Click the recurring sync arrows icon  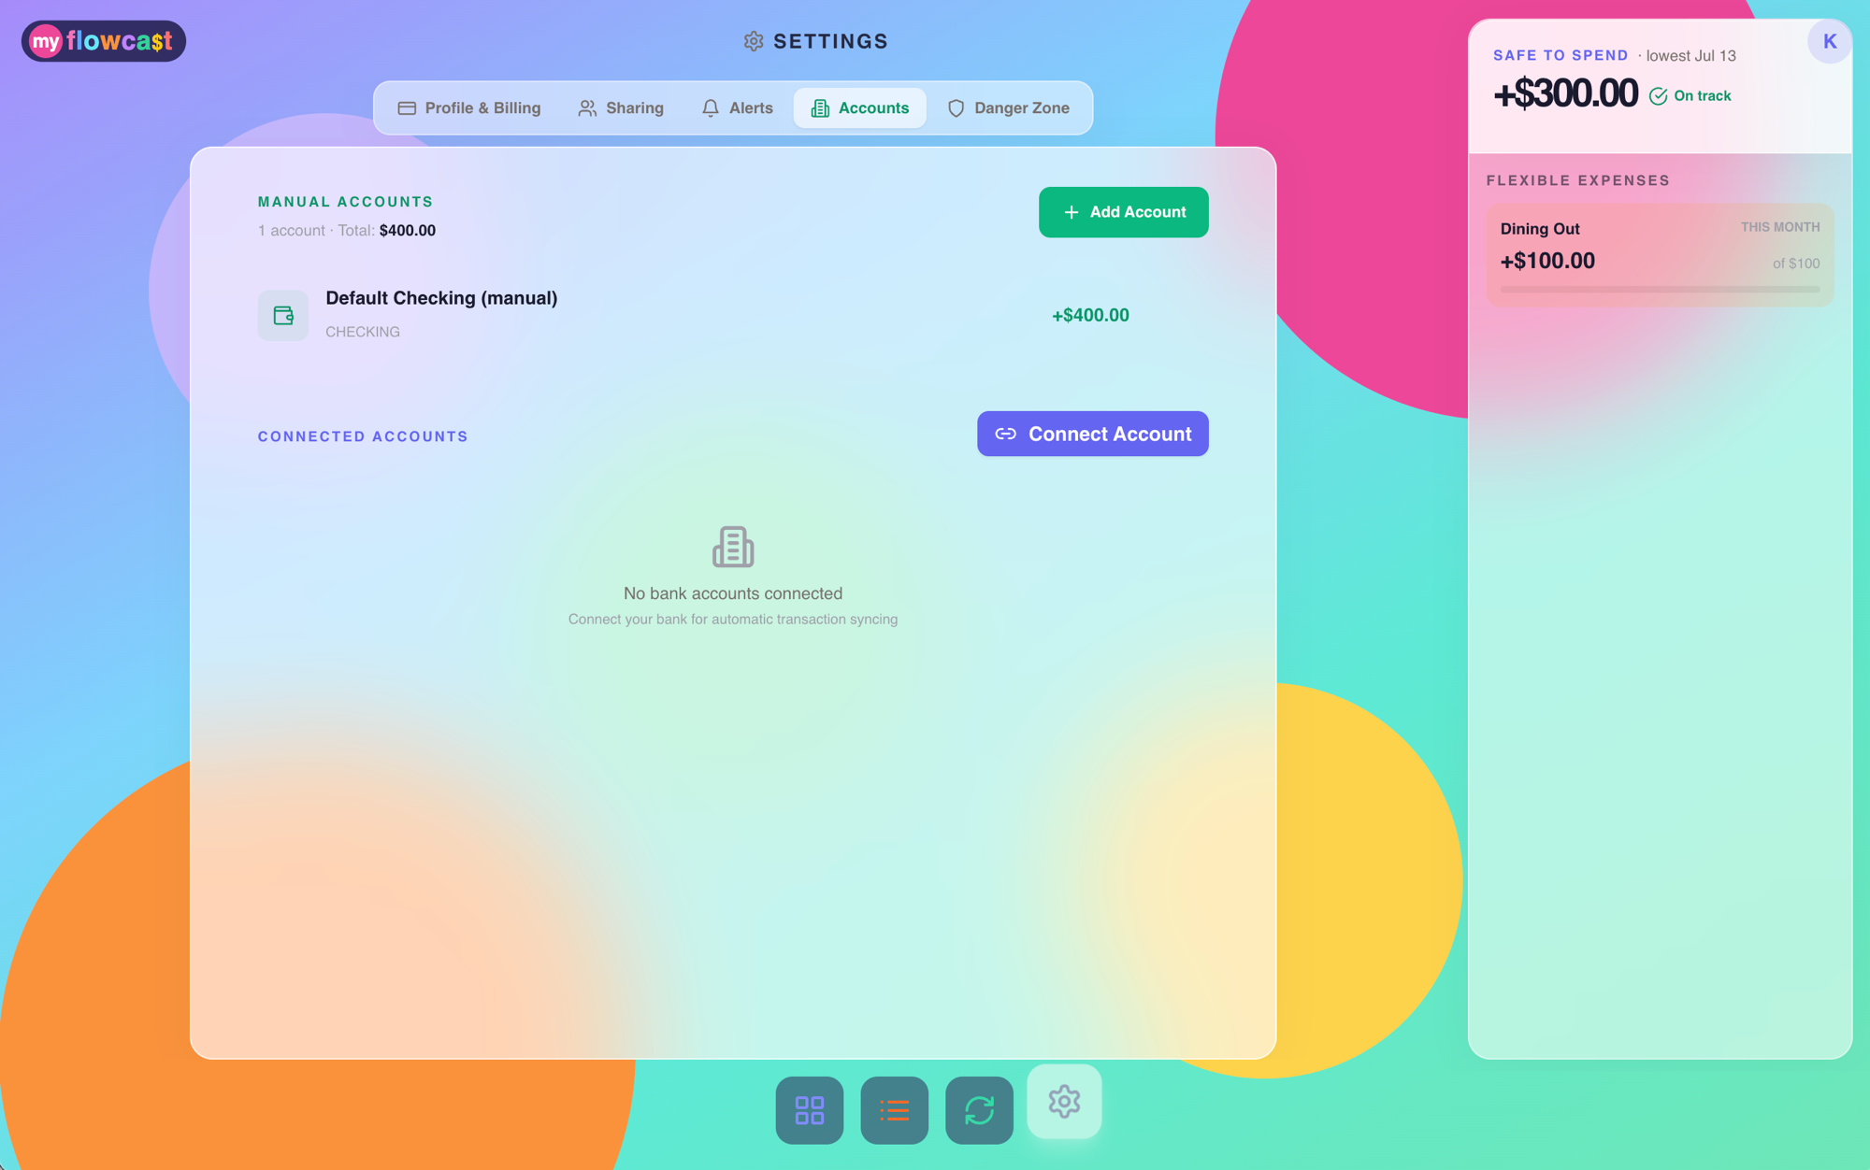pyautogui.click(x=979, y=1109)
